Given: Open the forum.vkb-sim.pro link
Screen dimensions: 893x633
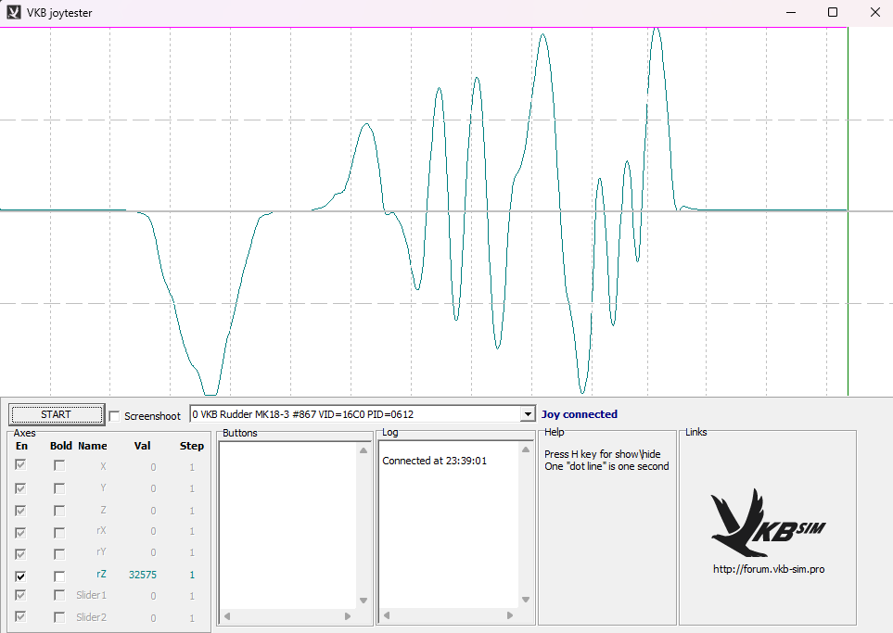Looking at the screenshot, I should point(768,569).
